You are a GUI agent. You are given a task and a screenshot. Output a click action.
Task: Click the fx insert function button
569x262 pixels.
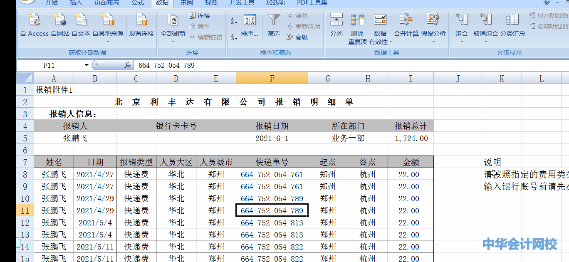coord(128,65)
